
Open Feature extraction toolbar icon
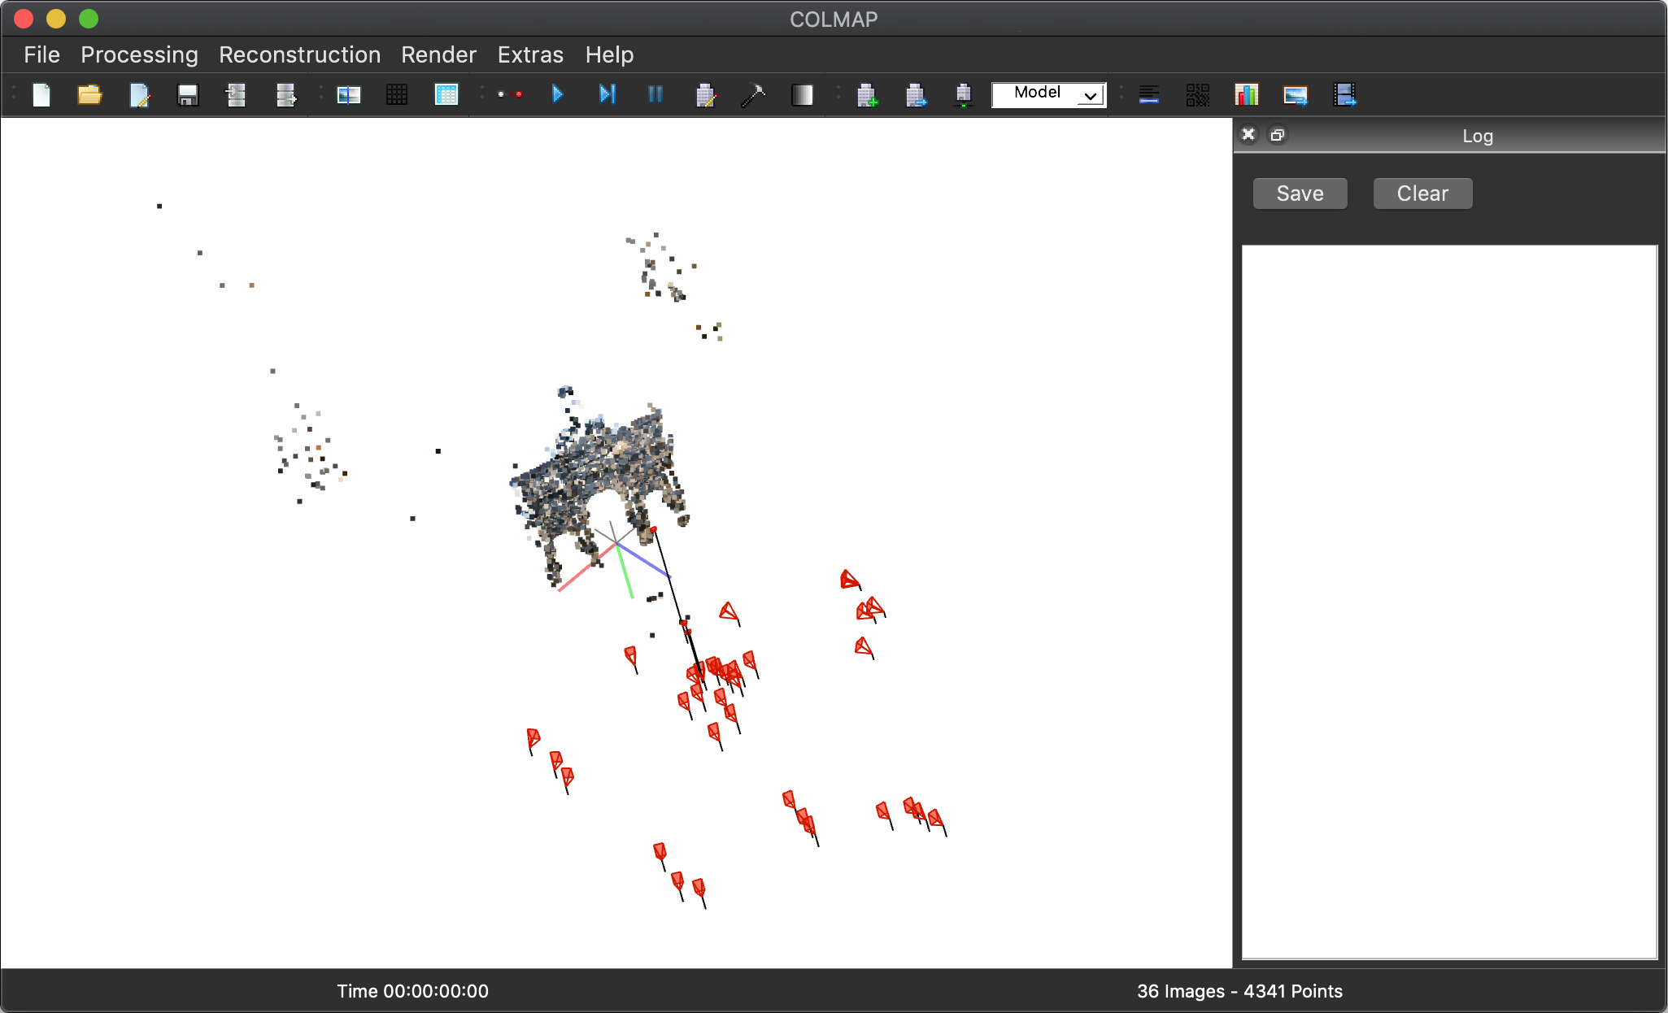tap(349, 95)
